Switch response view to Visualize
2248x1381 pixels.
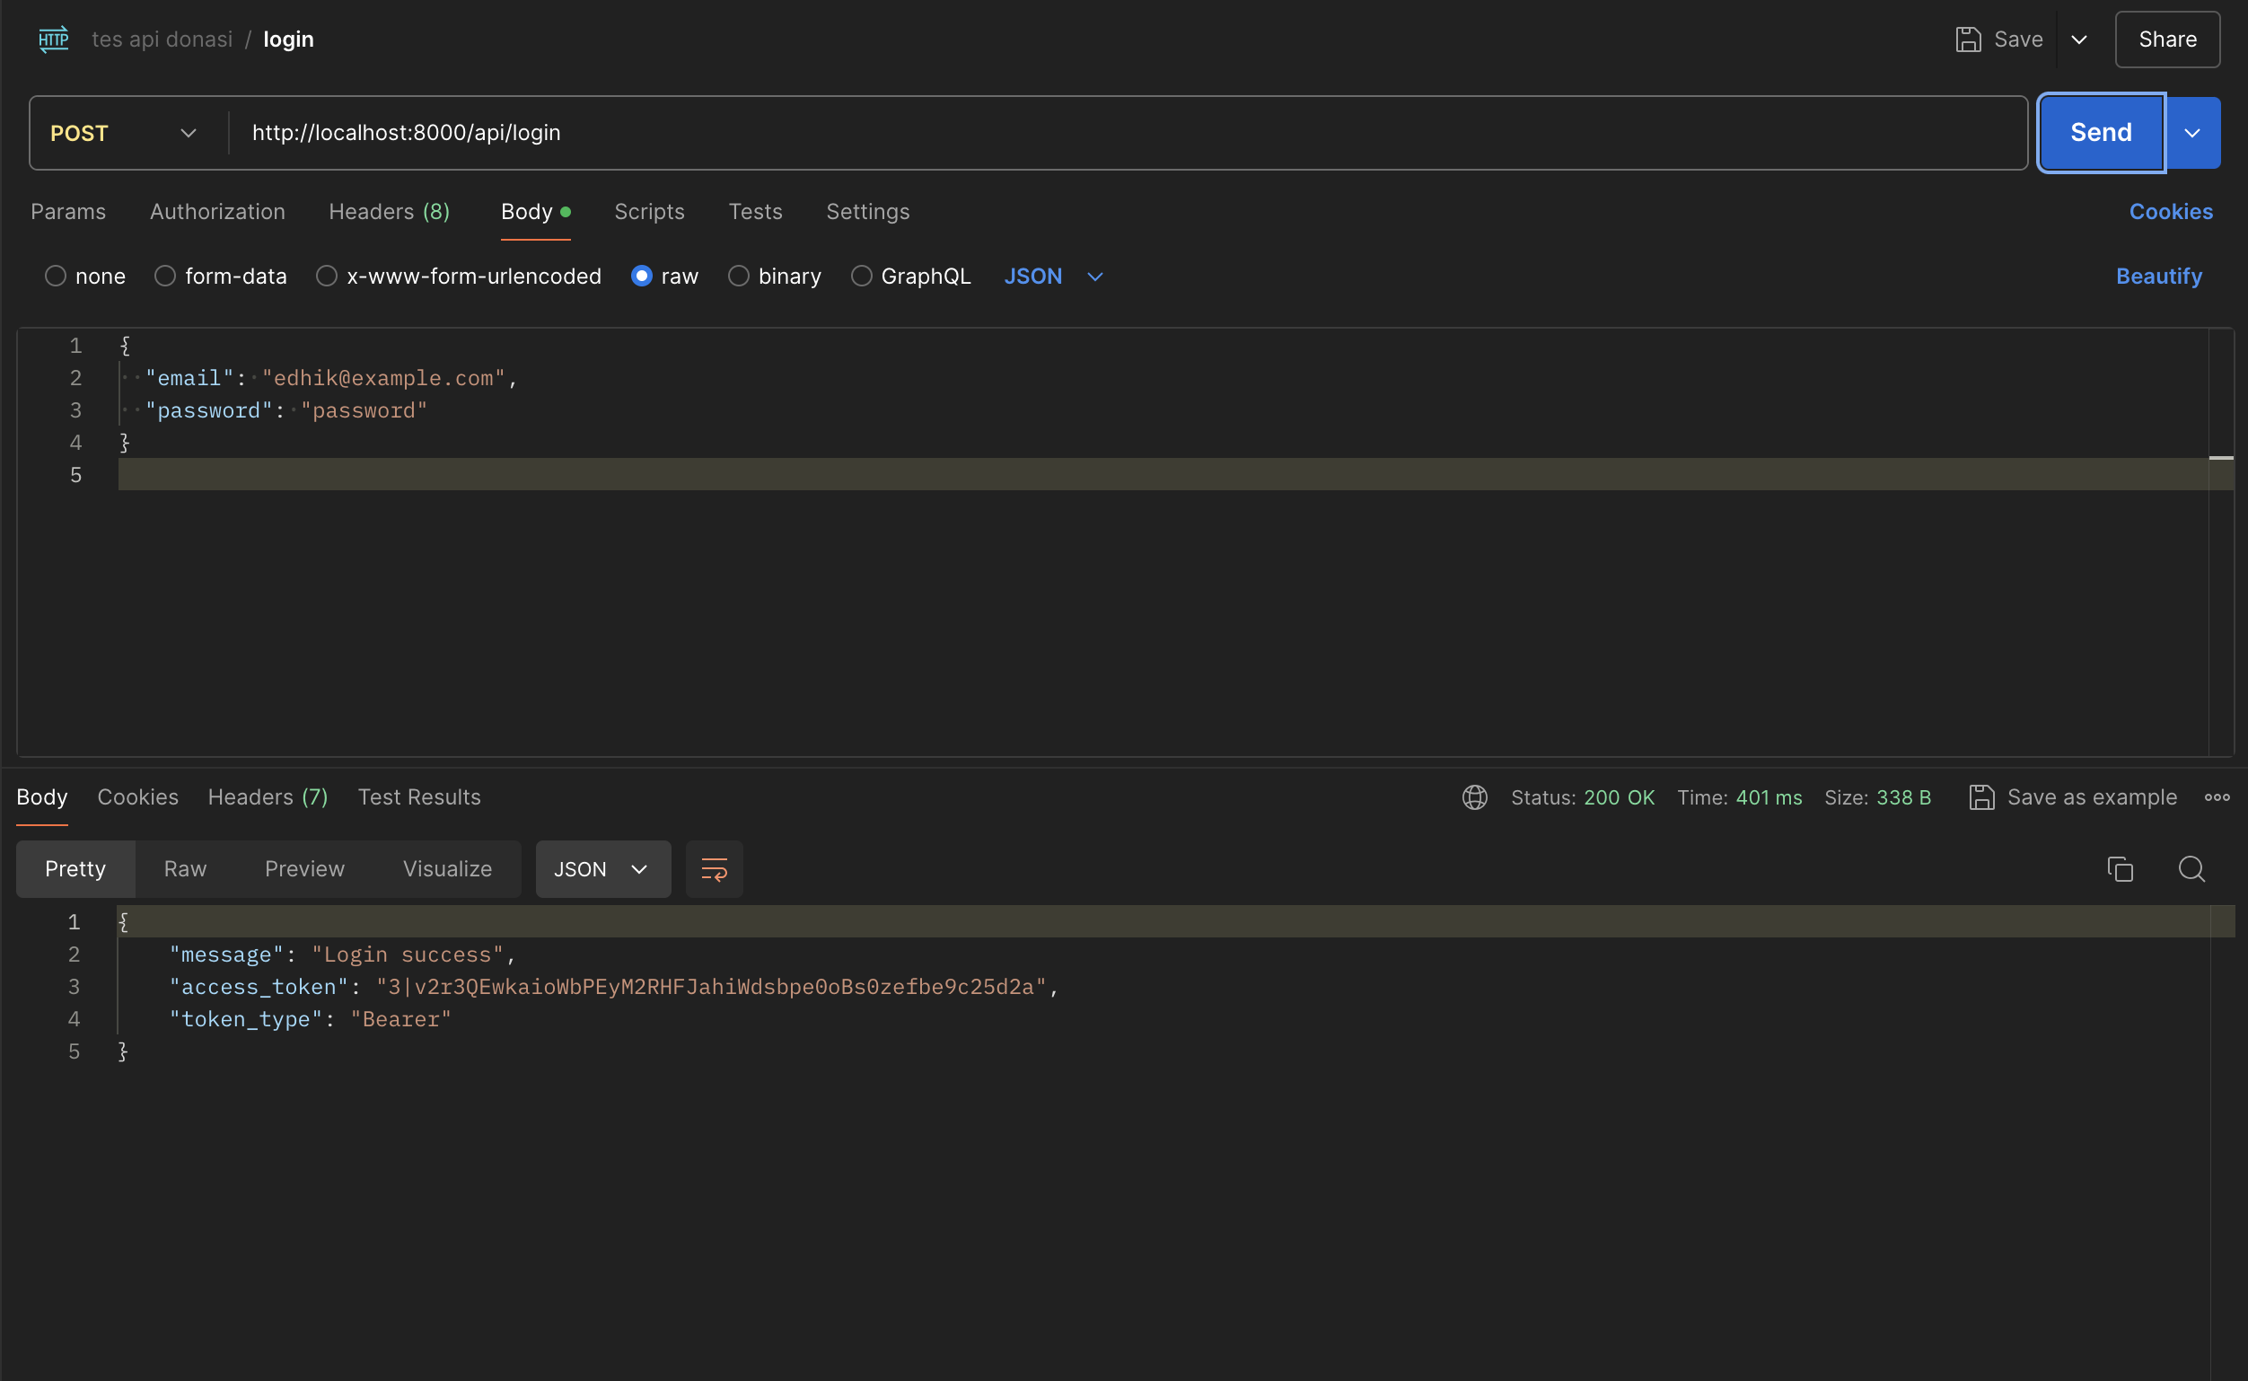click(x=447, y=868)
